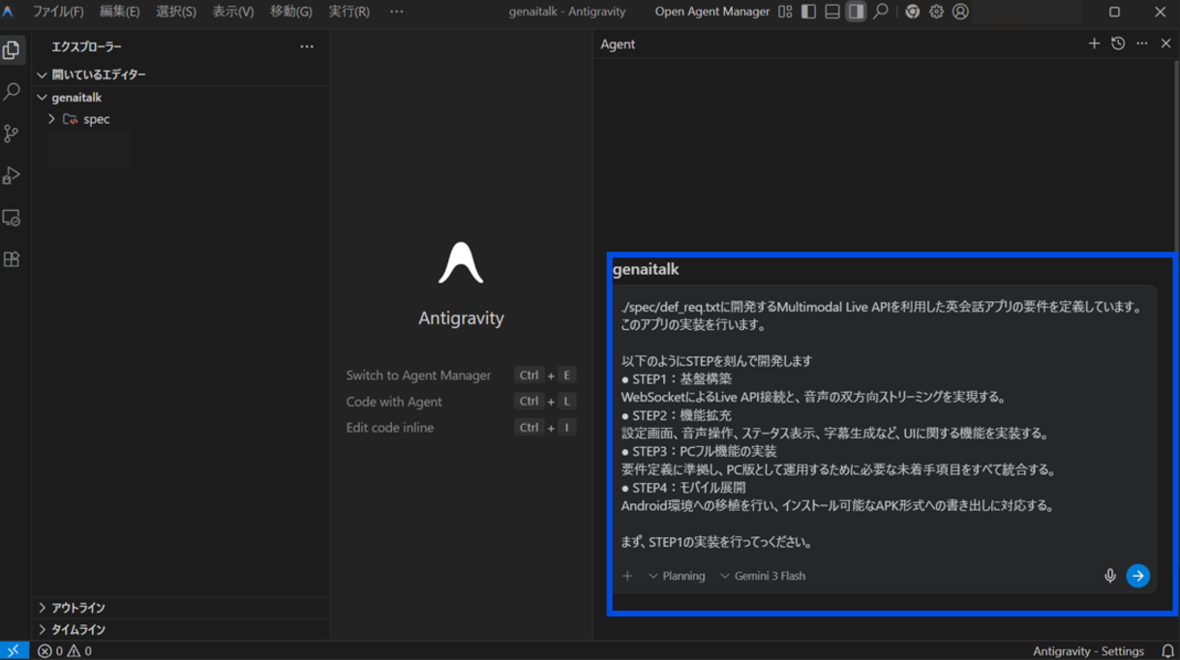
Task: Open the Remote Explorer icon
Action: click(x=12, y=218)
